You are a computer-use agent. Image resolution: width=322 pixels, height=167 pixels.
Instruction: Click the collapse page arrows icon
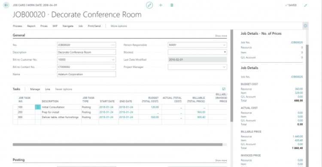pyautogui.click(x=306, y=5)
